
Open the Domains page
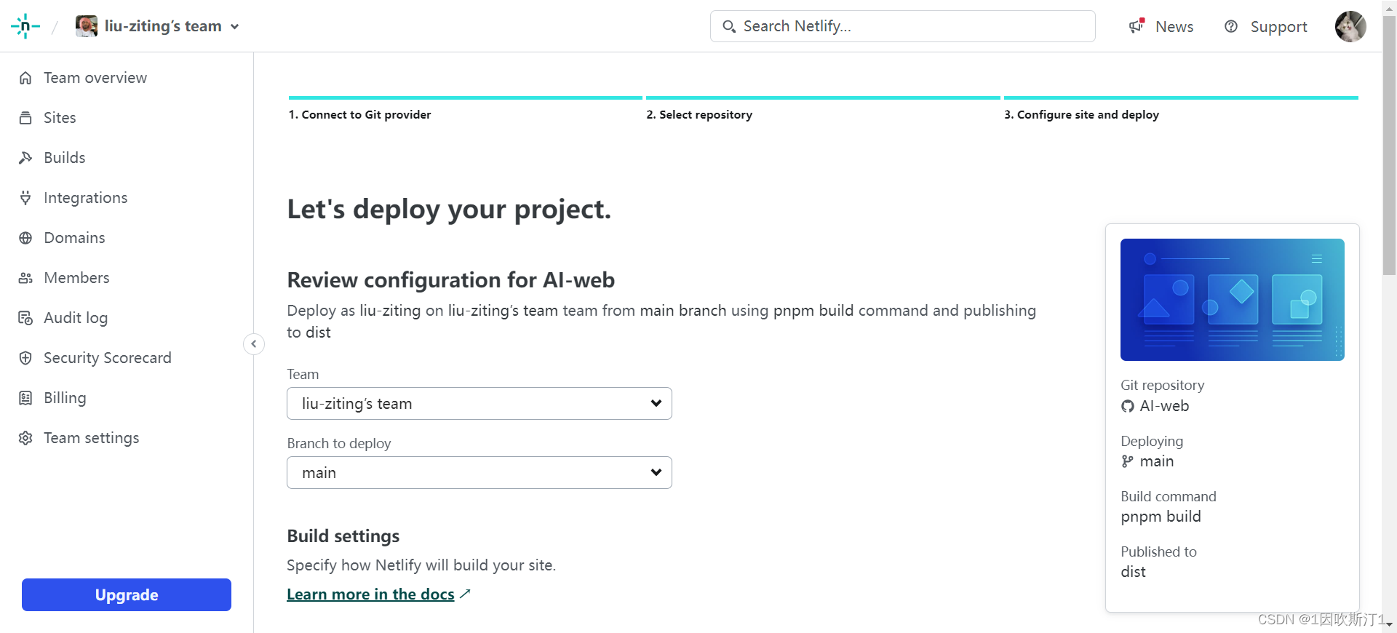(74, 238)
